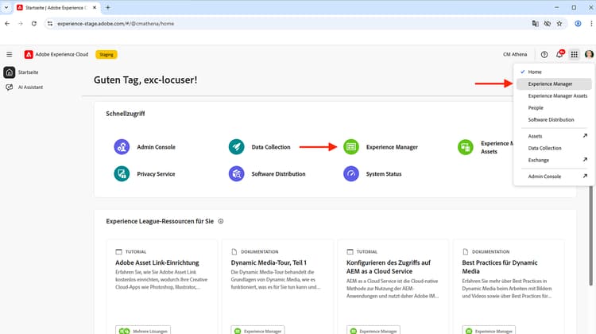Viewport: 596px width, 334px height.
Task: Open Admin Console external link in switcher menu
Action: (x=553, y=176)
